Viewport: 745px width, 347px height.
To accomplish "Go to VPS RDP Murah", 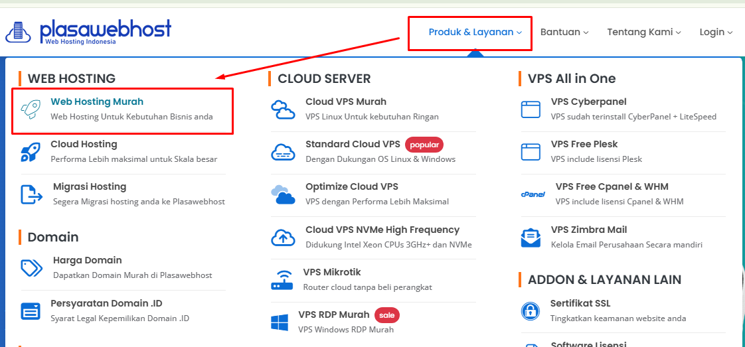I will coord(334,314).
